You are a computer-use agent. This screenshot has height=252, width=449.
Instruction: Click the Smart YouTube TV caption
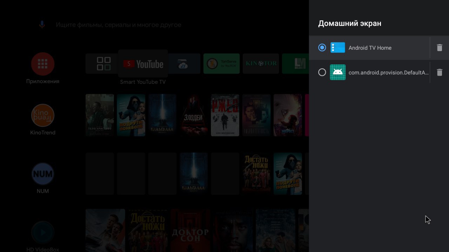pos(143,82)
